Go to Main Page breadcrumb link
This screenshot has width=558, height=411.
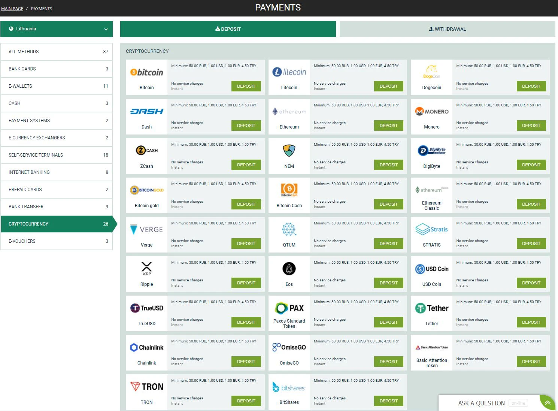[12, 9]
